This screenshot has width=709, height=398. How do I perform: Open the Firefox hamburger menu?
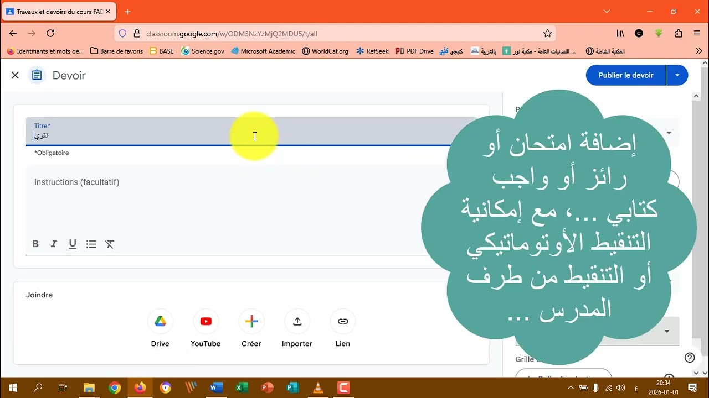tap(697, 33)
